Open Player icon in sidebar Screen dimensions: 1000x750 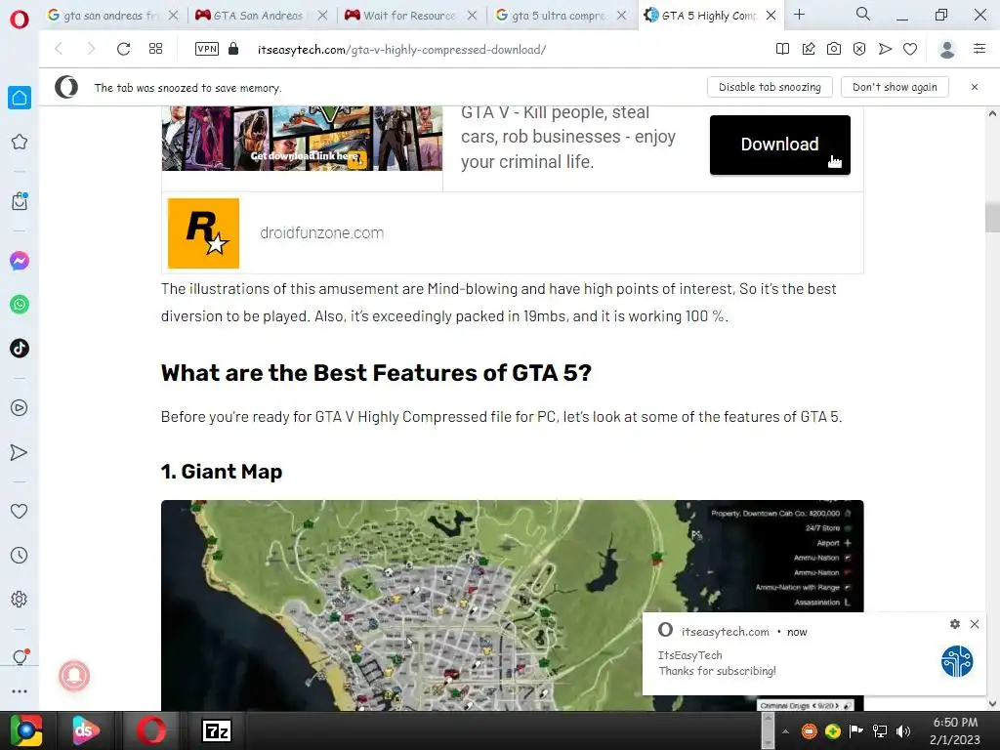(20, 408)
